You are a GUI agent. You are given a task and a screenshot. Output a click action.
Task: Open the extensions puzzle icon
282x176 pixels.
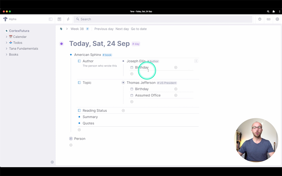(x=274, y=12)
